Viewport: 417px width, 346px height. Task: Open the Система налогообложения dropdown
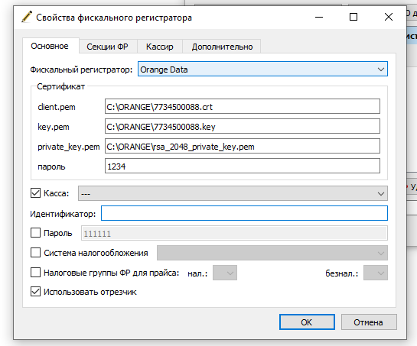[x=272, y=253]
